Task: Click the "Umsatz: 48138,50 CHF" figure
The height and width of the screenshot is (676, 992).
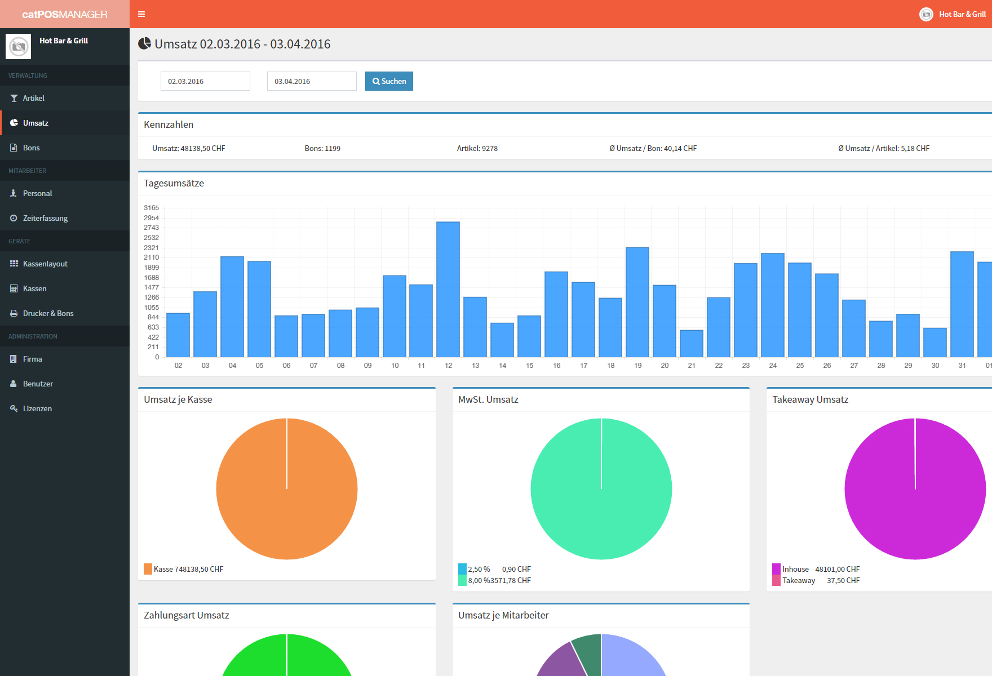Action: point(189,148)
